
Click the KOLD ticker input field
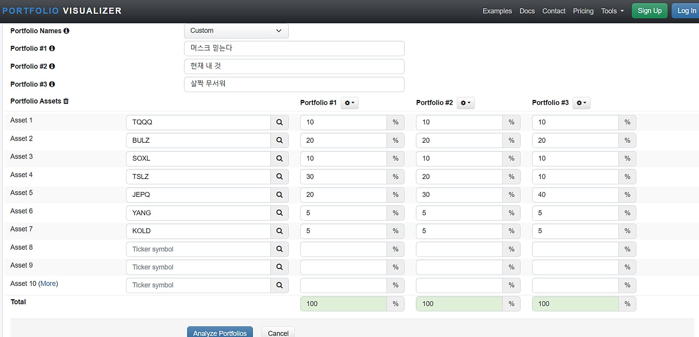[199, 231]
